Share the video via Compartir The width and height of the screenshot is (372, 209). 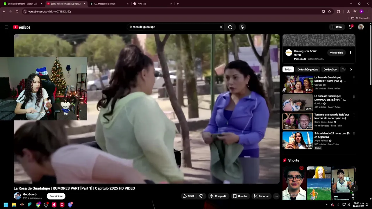tap(218, 196)
